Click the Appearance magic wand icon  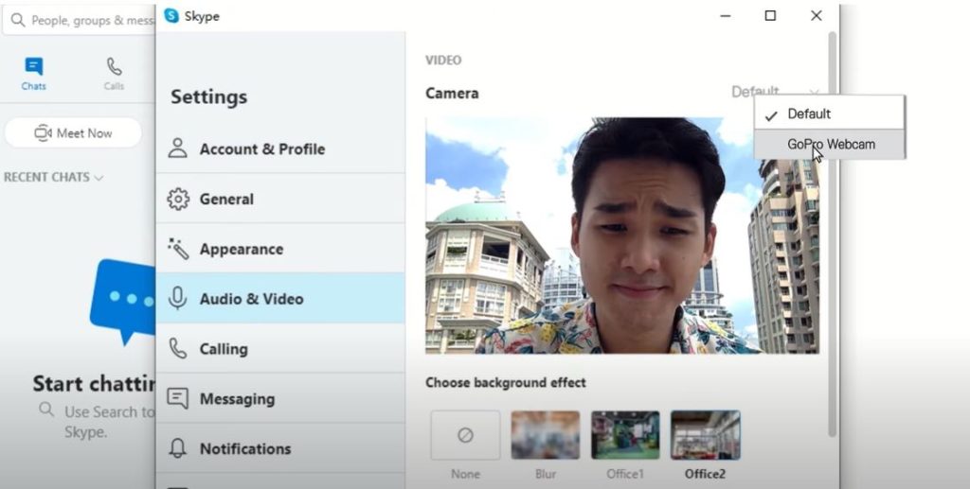178,249
